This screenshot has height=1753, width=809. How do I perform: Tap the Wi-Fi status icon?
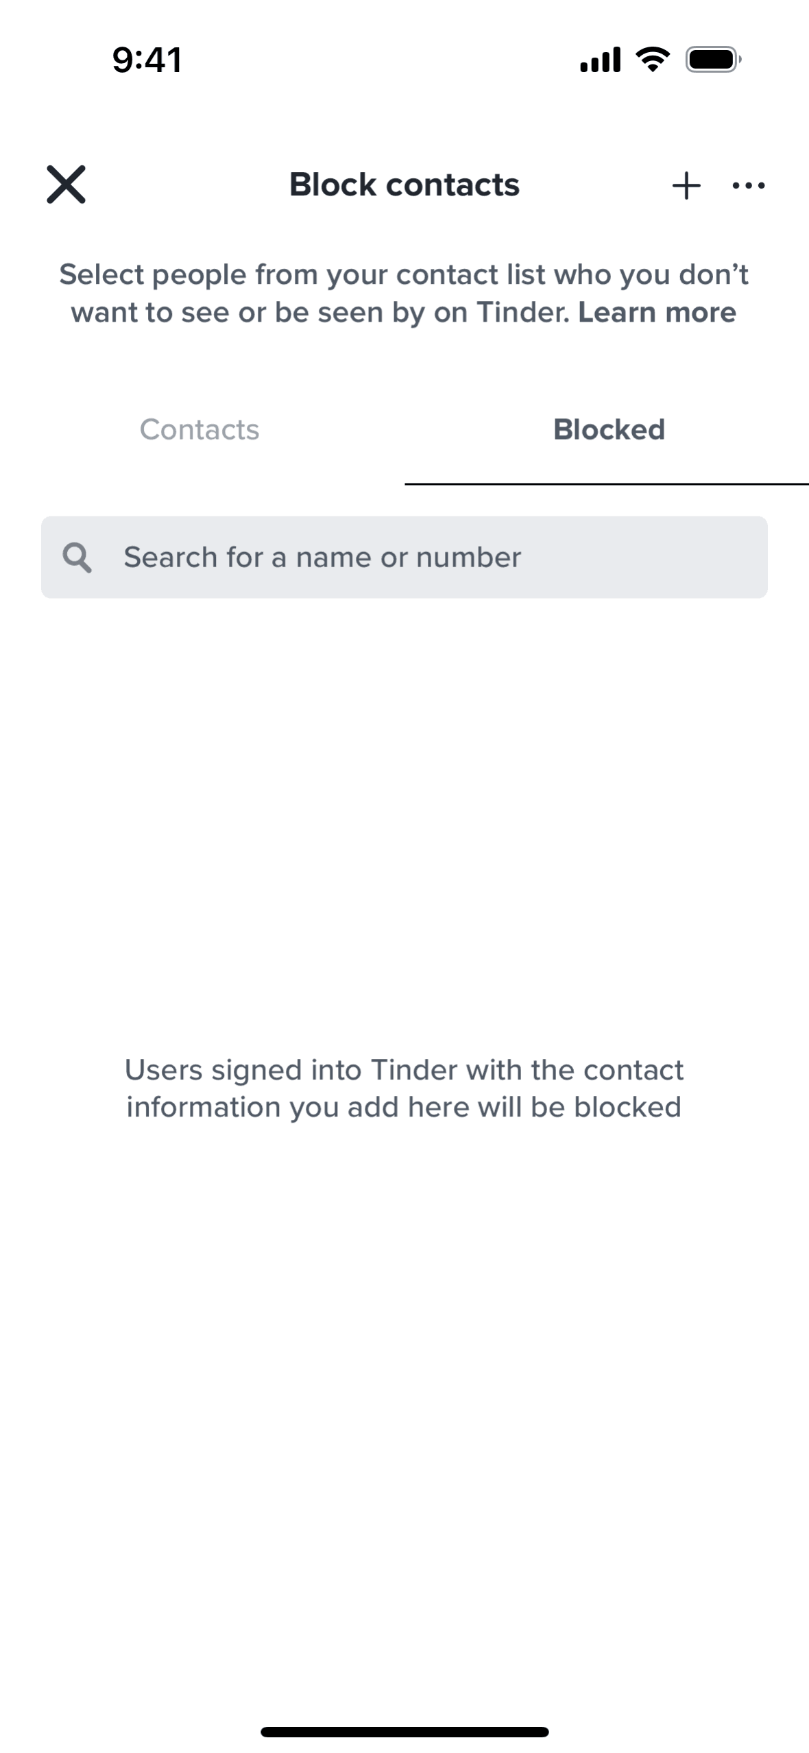[x=653, y=60]
